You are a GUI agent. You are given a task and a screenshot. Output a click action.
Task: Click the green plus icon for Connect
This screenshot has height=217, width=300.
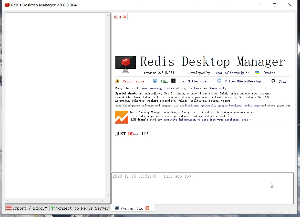(53, 208)
